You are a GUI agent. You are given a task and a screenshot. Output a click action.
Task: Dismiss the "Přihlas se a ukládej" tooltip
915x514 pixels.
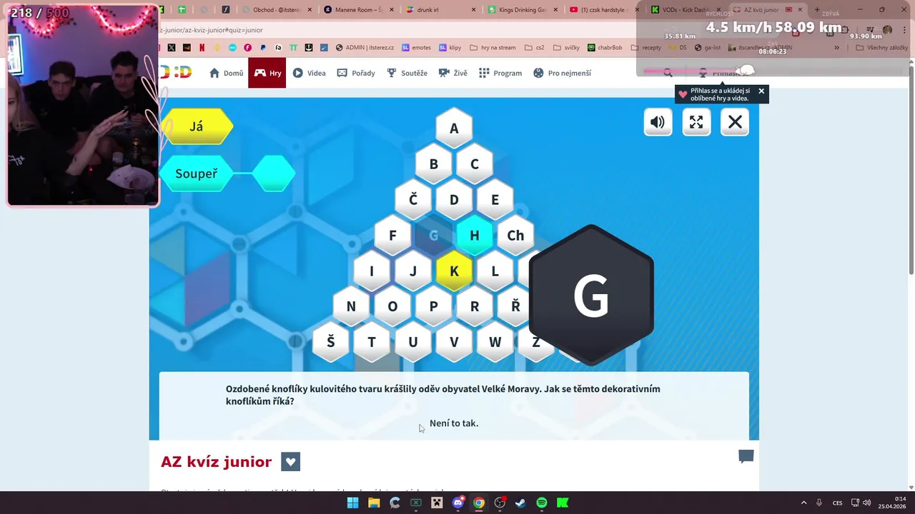point(761,91)
